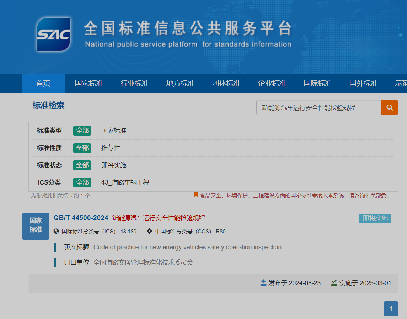407x319 pixels.
Task: Open 新能源汽车运行安全性能检验规程 result title
Action: click(x=158, y=218)
